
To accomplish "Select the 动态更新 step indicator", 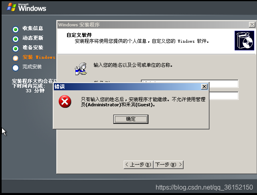I will click(16, 39).
